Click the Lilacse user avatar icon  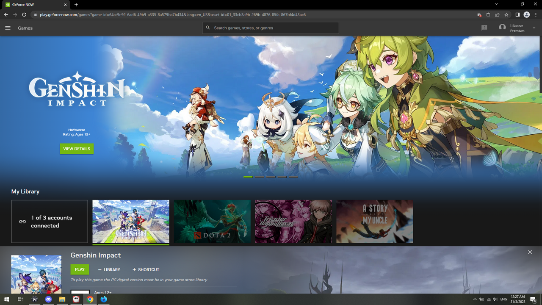[x=502, y=28]
